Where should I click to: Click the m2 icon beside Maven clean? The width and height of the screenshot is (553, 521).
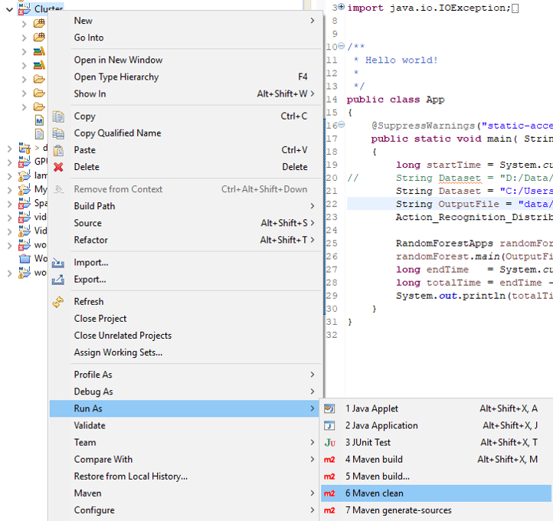click(330, 493)
